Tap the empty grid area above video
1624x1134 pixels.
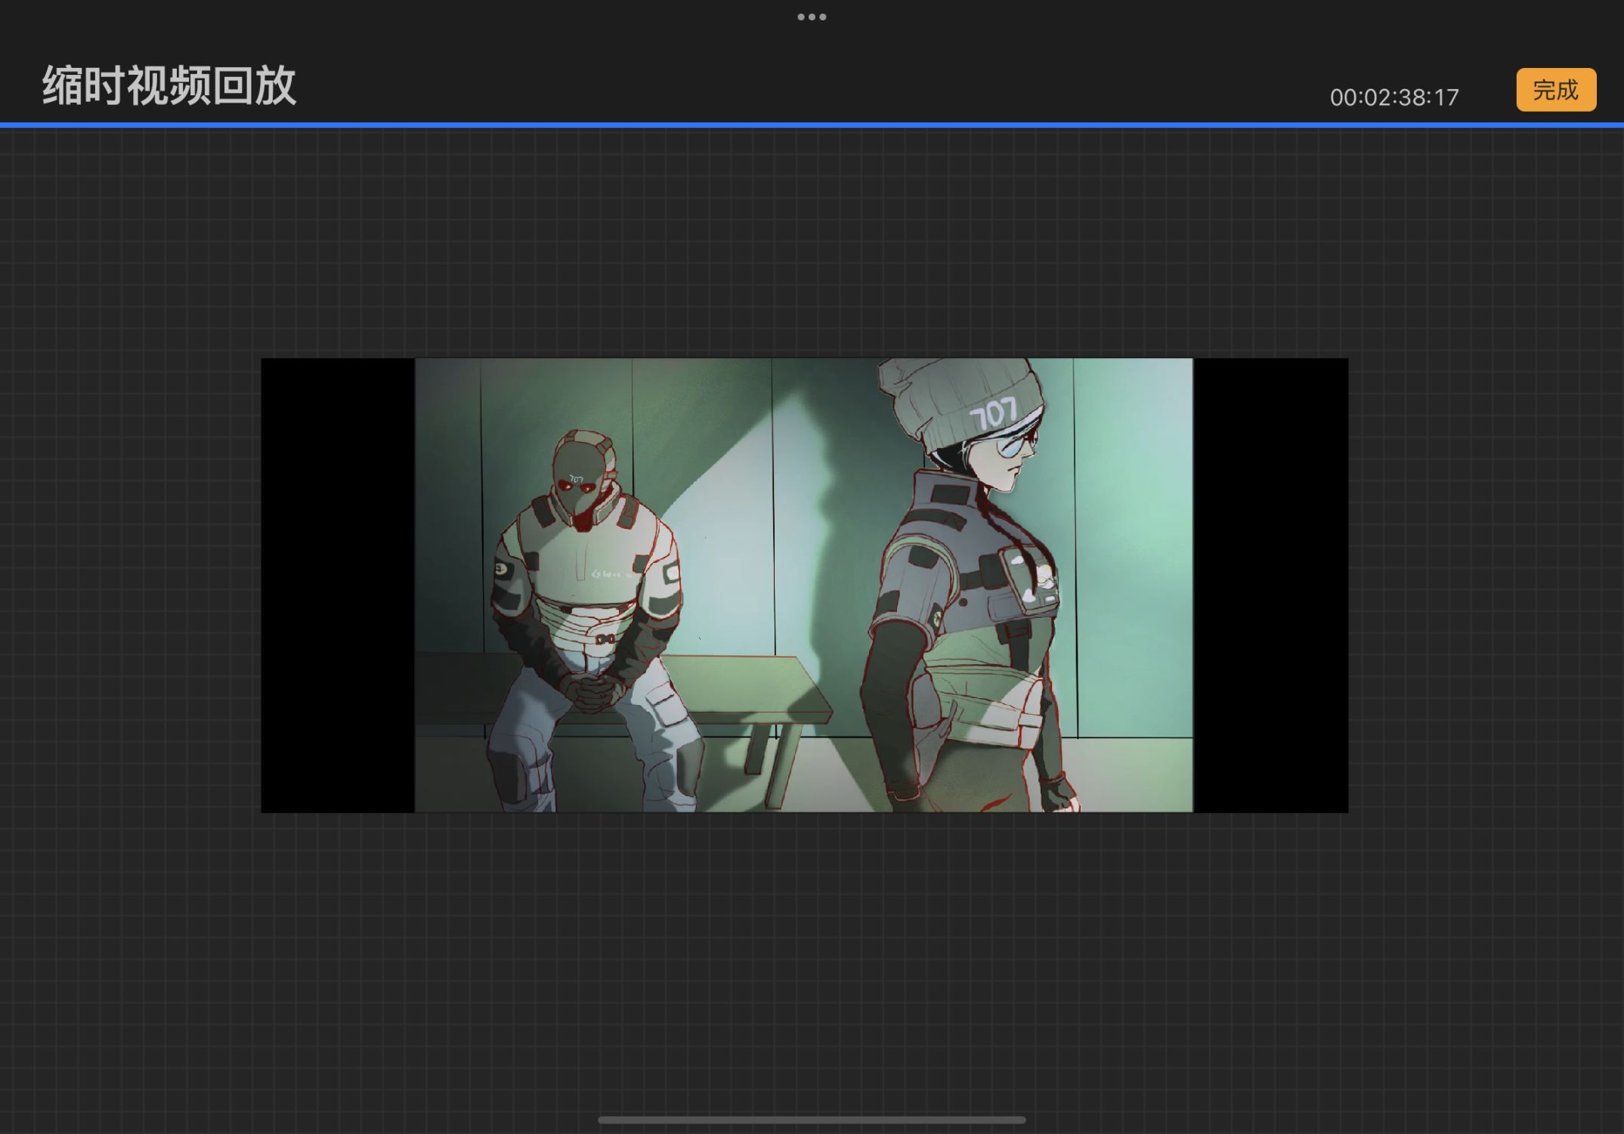(812, 242)
